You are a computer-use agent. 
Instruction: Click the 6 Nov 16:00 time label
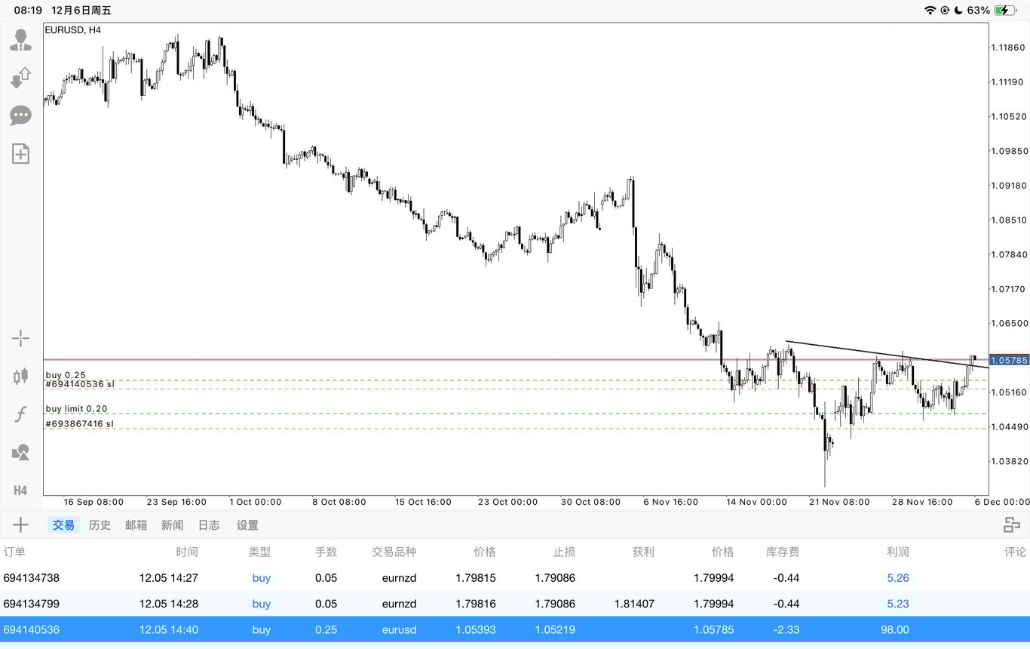[670, 502]
